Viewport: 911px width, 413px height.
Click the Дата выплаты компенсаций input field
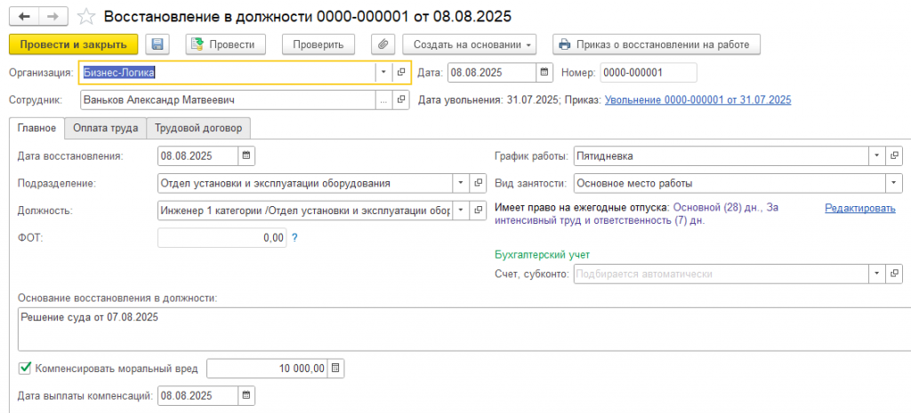tap(198, 395)
